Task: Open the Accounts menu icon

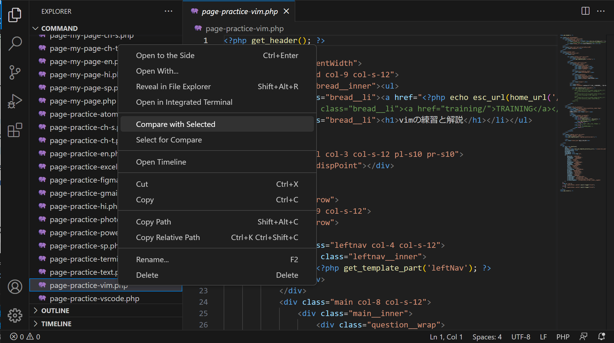Action: coord(15,287)
